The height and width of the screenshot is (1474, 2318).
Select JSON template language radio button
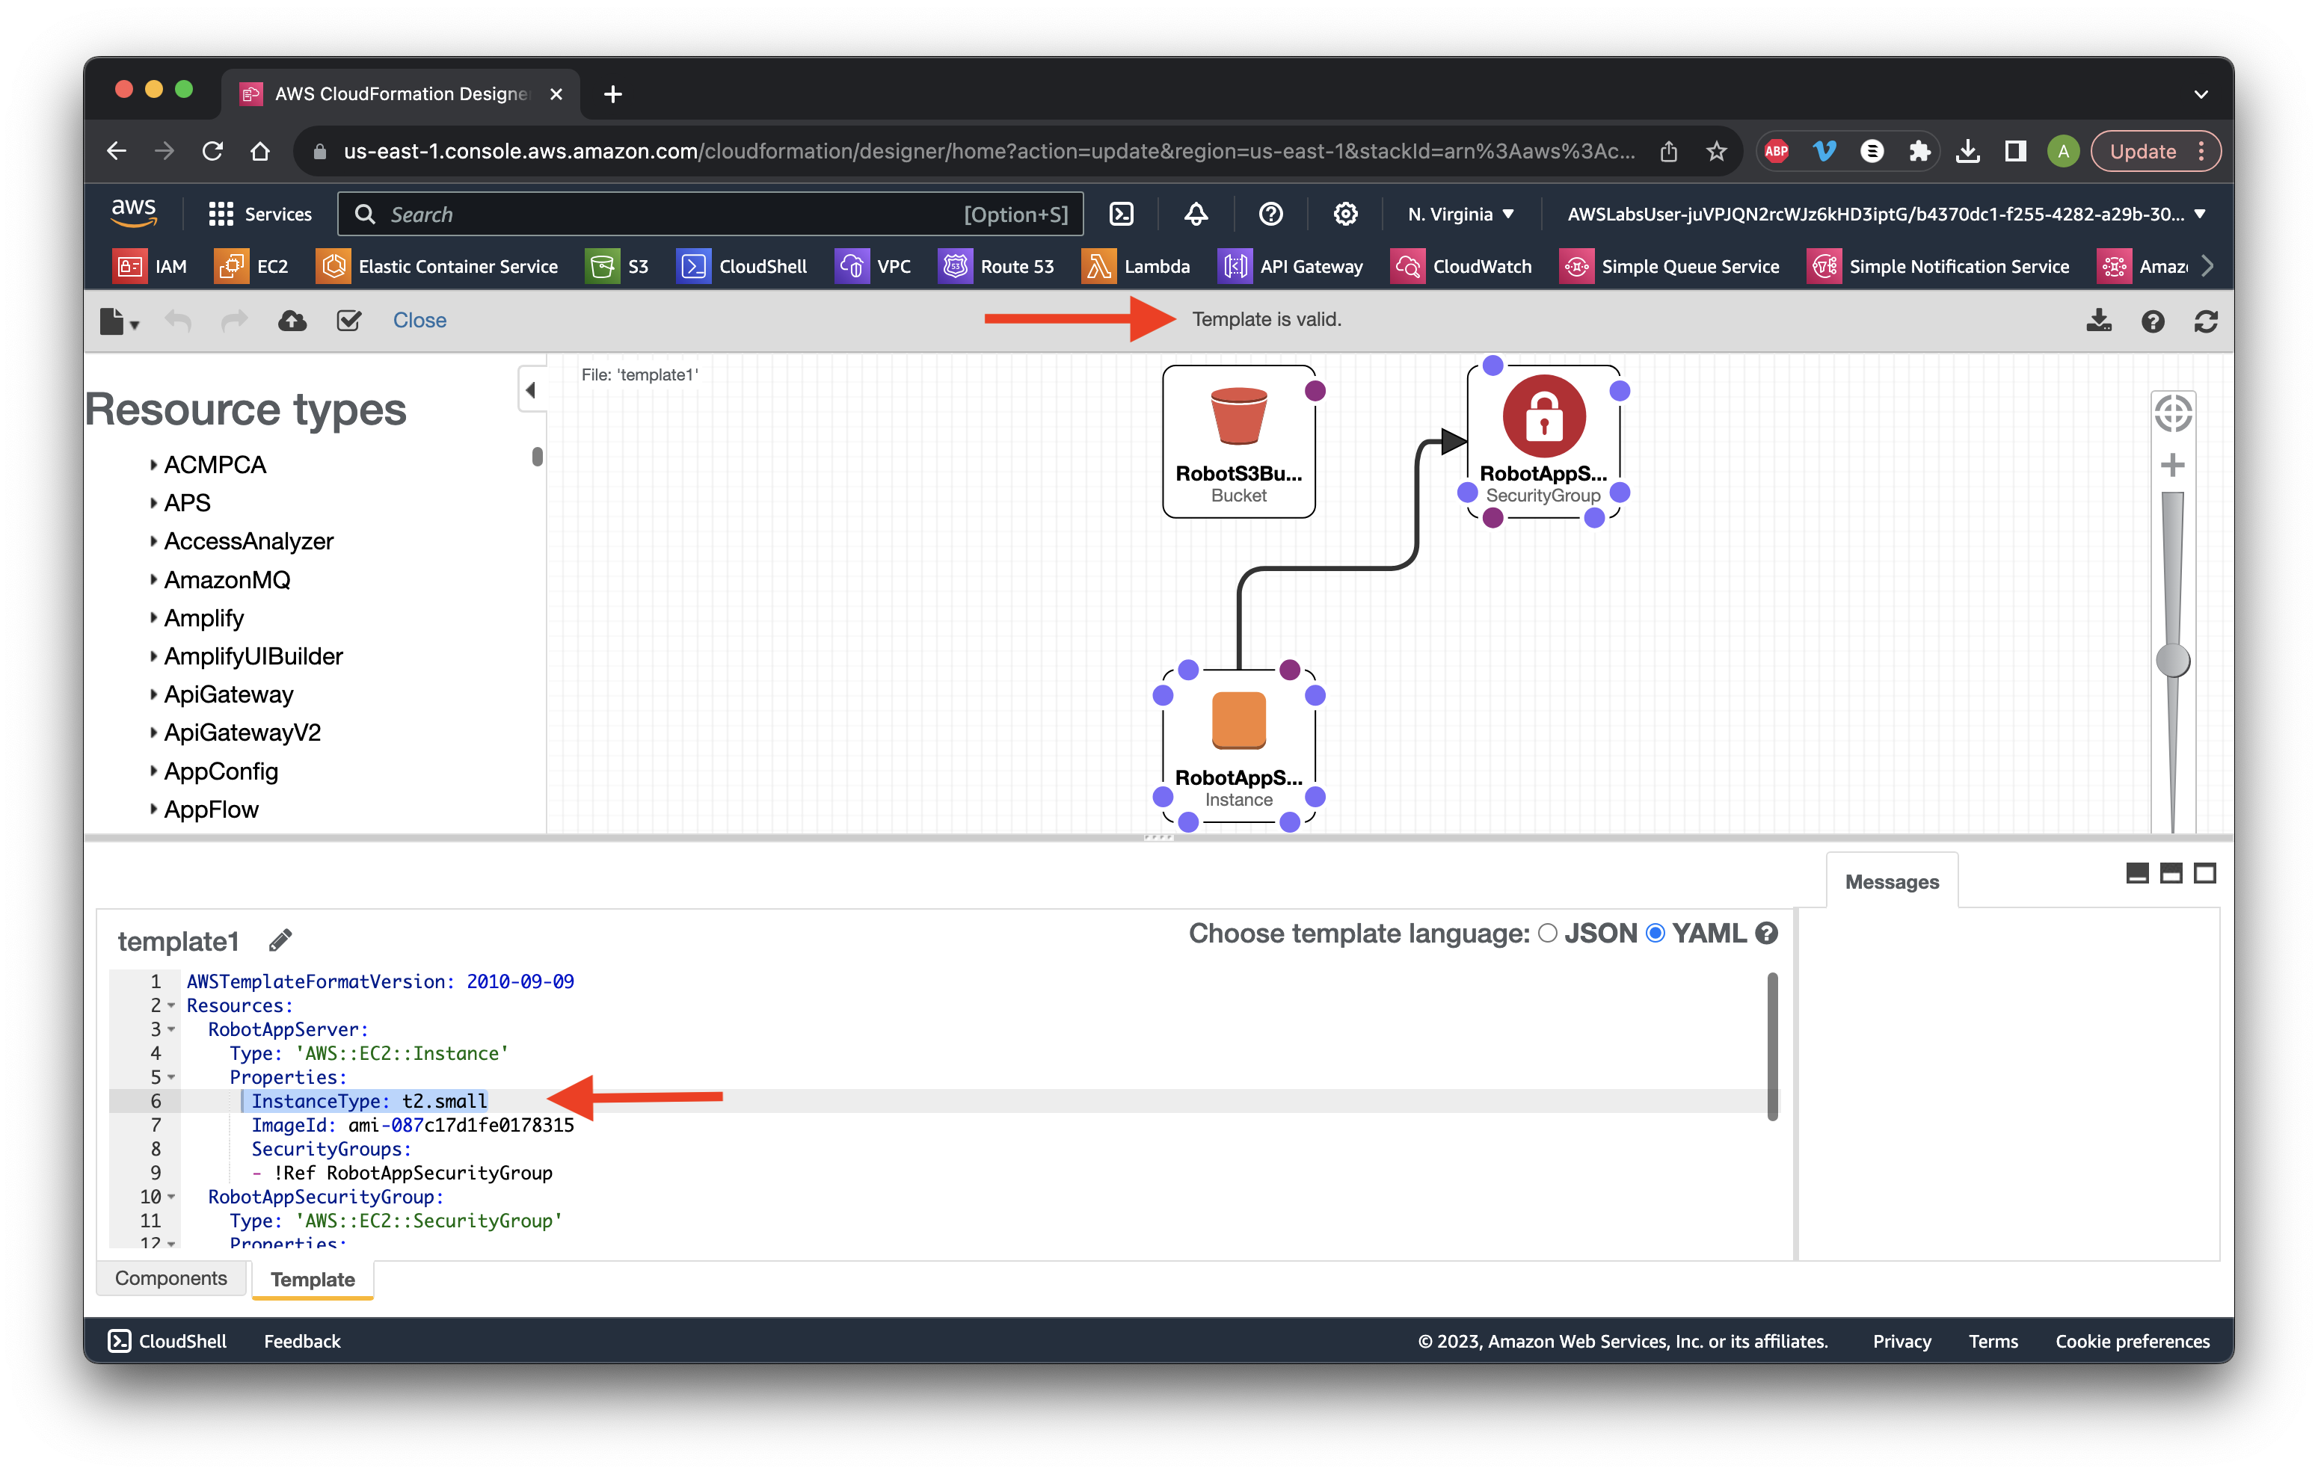pos(1548,934)
